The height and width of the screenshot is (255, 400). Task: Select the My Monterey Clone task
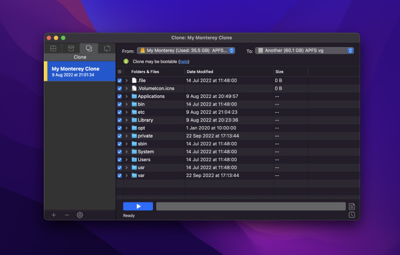click(80, 71)
